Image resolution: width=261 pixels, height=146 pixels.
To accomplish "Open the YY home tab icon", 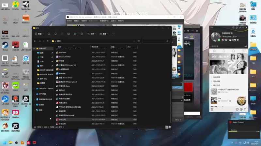I will pyautogui.click(x=214, y=51).
